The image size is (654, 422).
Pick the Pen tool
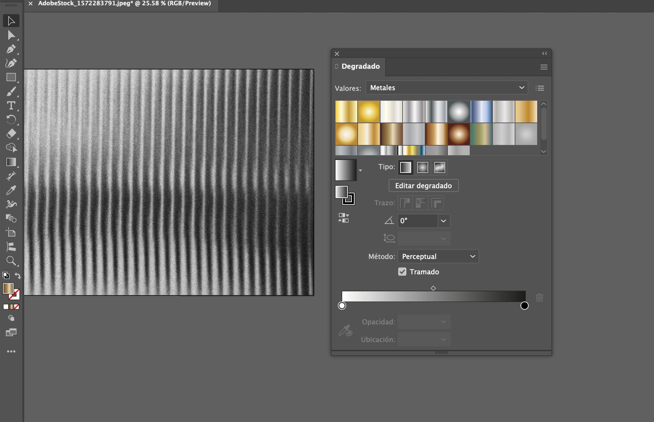click(11, 49)
